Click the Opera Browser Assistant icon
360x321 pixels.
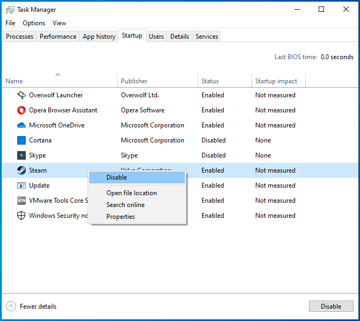(x=21, y=110)
